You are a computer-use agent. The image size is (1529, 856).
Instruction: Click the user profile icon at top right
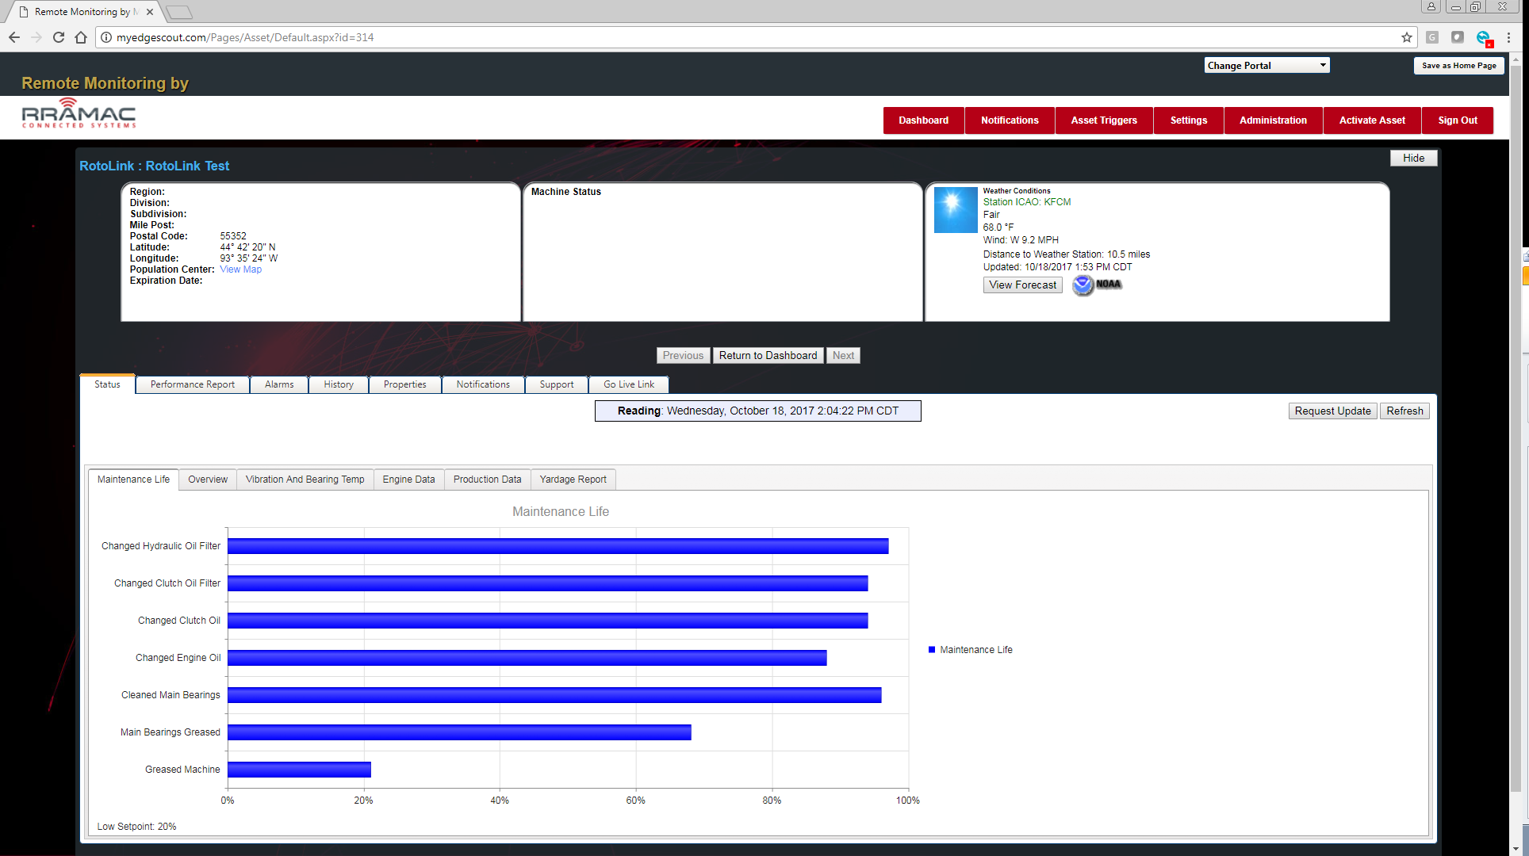(x=1431, y=7)
